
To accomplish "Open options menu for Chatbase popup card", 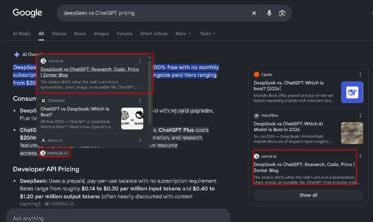I will pos(140,101).
